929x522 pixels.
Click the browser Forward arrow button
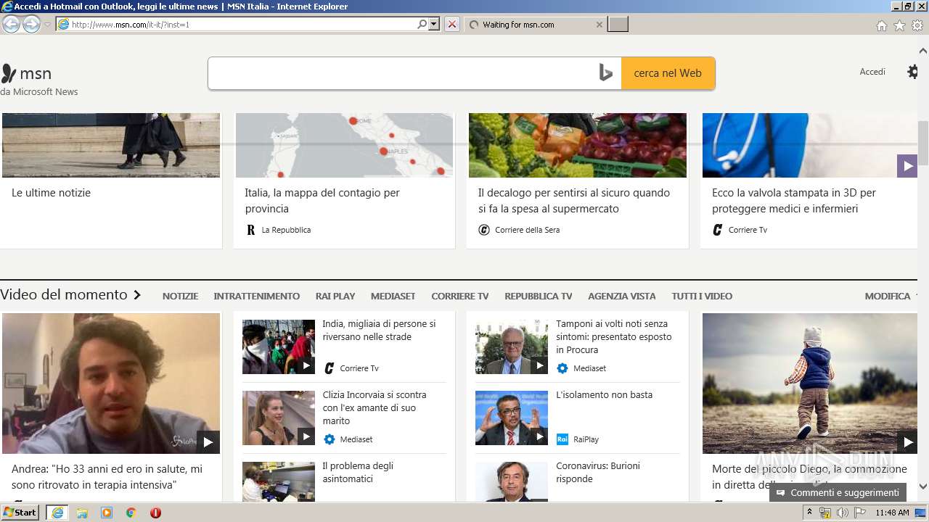(31, 24)
